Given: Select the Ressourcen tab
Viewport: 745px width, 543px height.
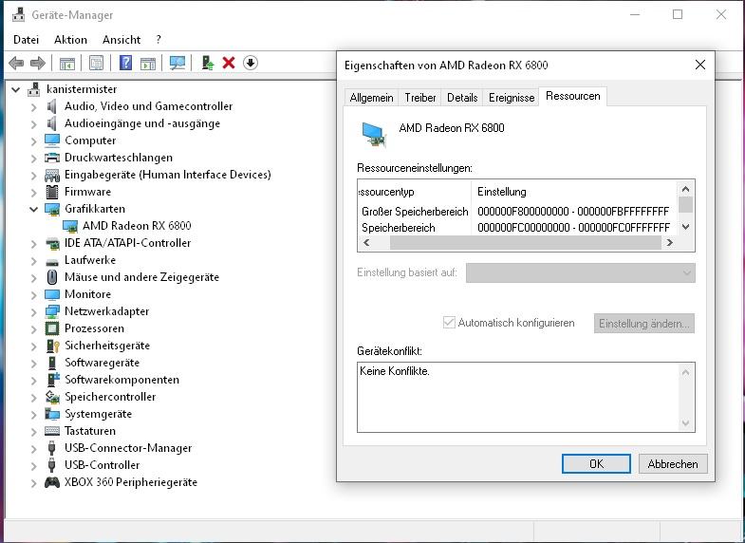Looking at the screenshot, I should click(572, 96).
